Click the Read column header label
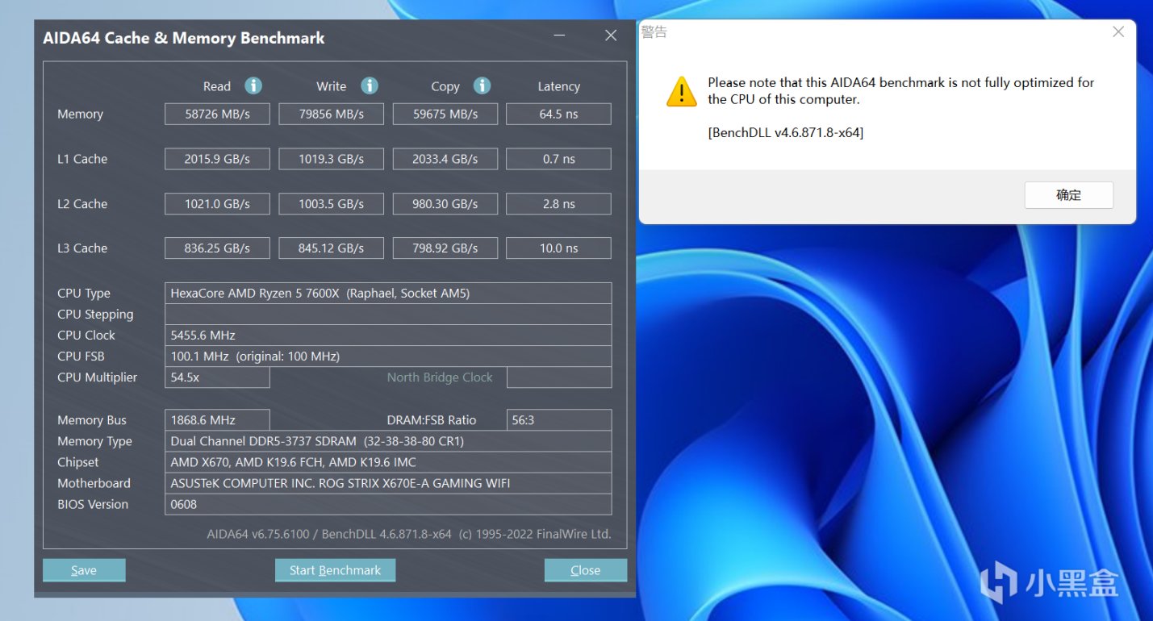Image resolution: width=1153 pixels, height=621 pixels. coord(217,86)
